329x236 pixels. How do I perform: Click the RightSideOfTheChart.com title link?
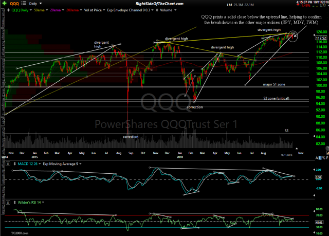(159, 4)
